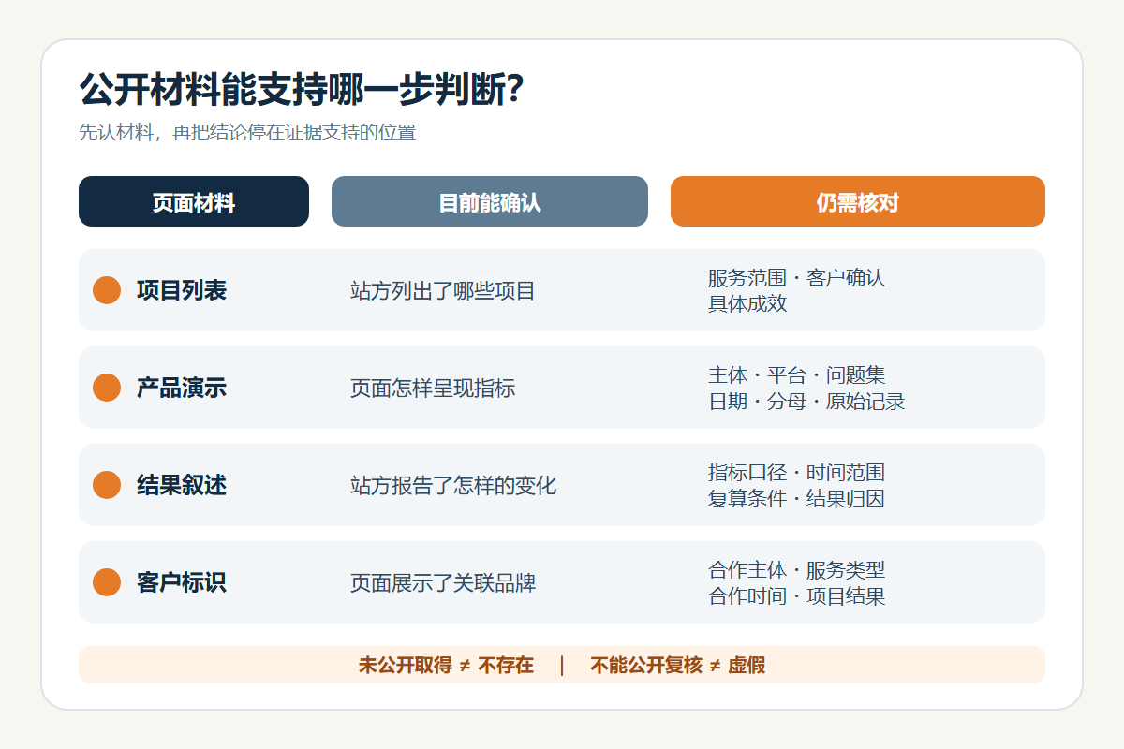This screenshot has width=1124, height=749.
Task: Click the text 站方列出了哪些项目
Action: pyautogui.click(x=443, y=290)
